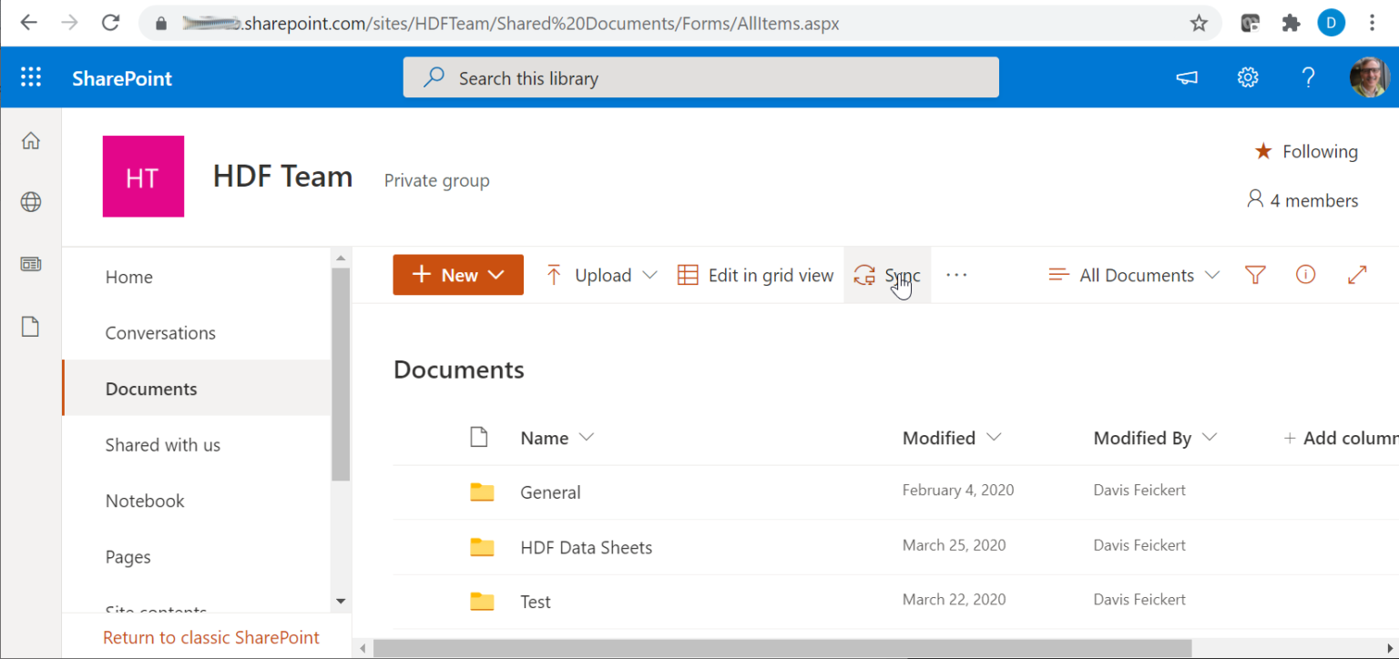Image resolution: width=1399 pixels, height=659 pixels.
Task: Expand the Upload dropdown
Action: [651, 274]
